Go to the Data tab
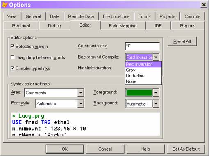 [55, 16]
